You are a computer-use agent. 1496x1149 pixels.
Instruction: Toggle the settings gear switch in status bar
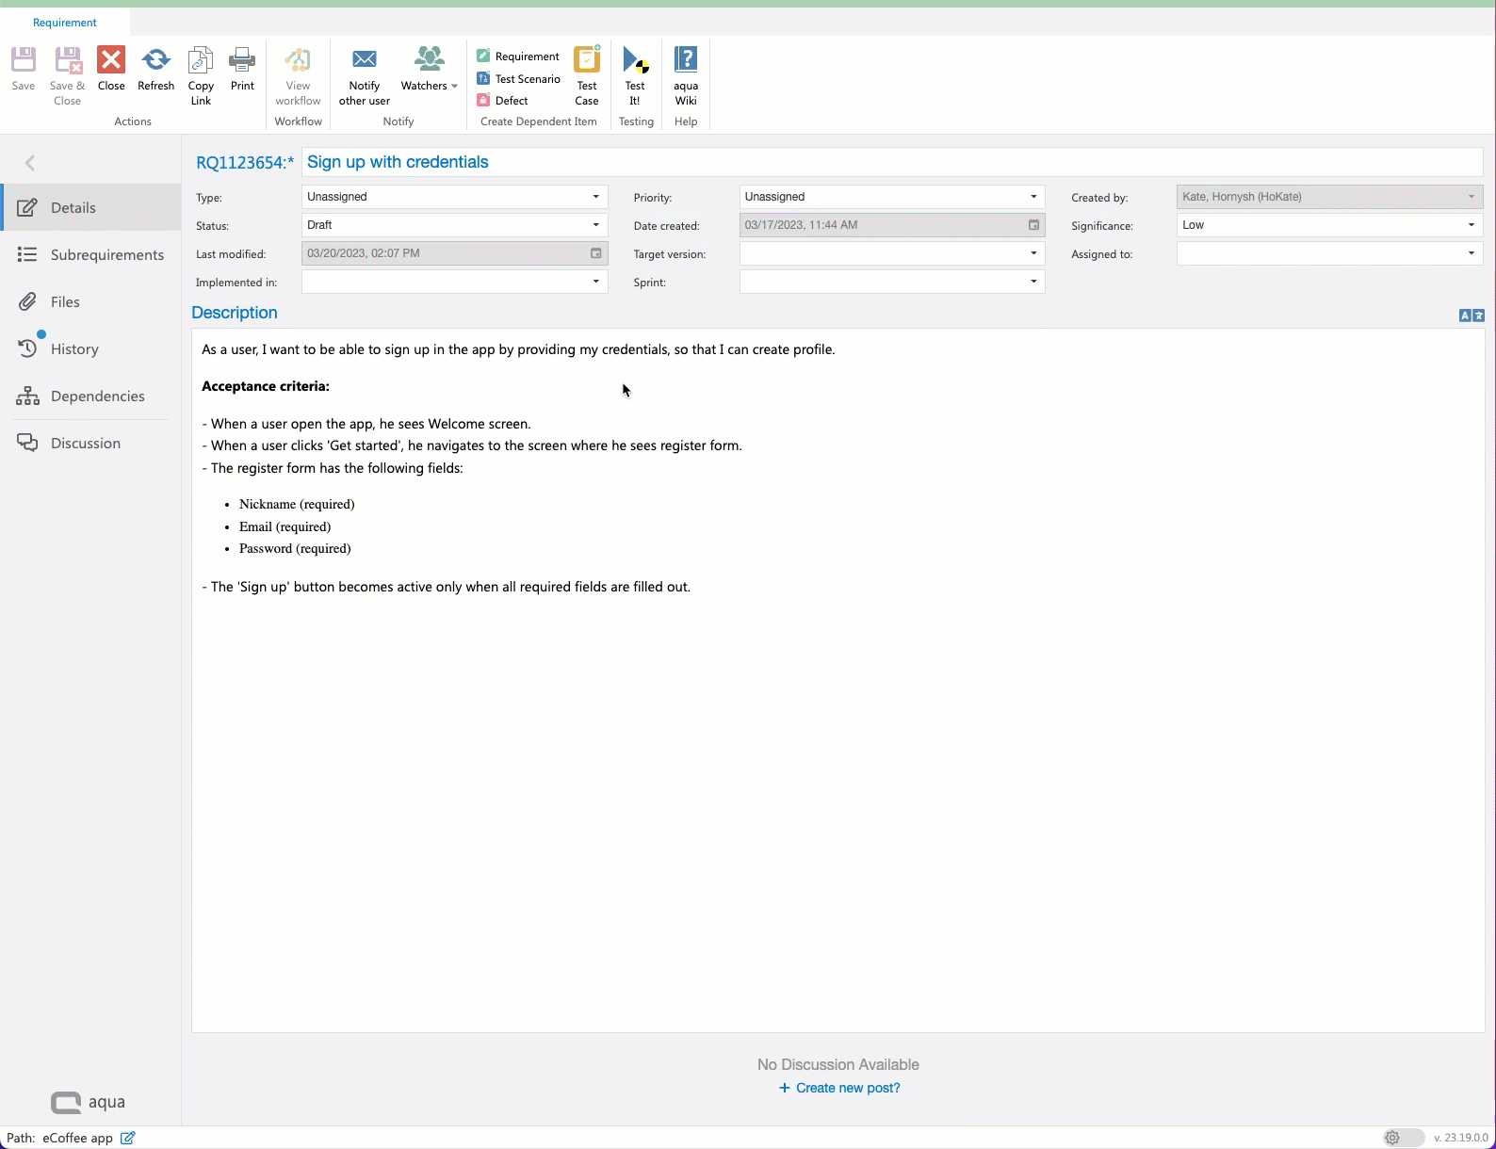click(1404, 1138)
